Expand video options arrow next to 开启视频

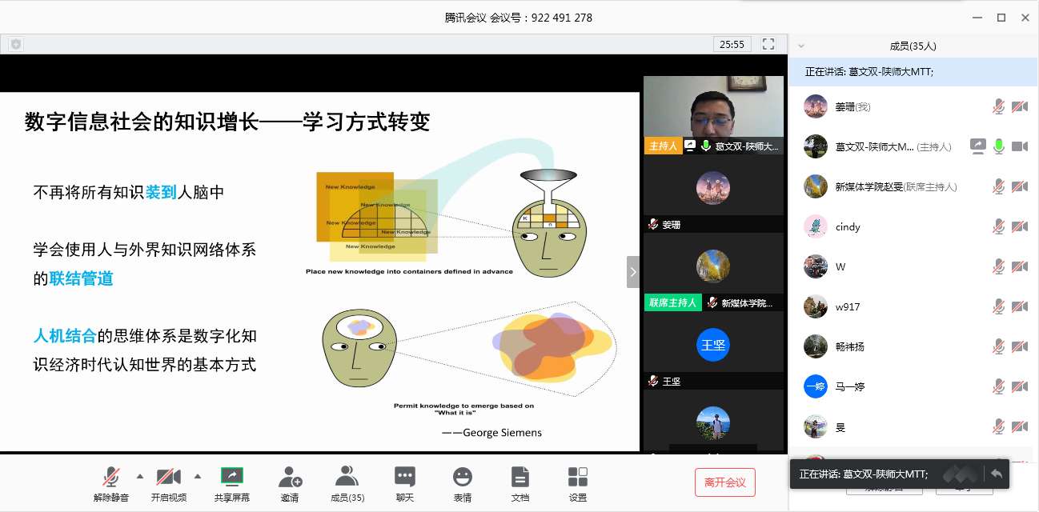tap(198, 477)
